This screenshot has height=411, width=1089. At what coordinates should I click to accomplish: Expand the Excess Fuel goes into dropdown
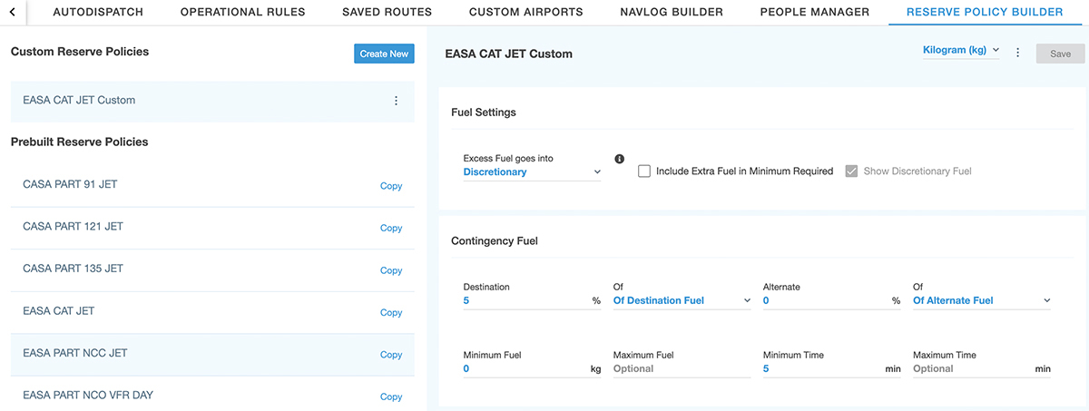coord(532,172)
